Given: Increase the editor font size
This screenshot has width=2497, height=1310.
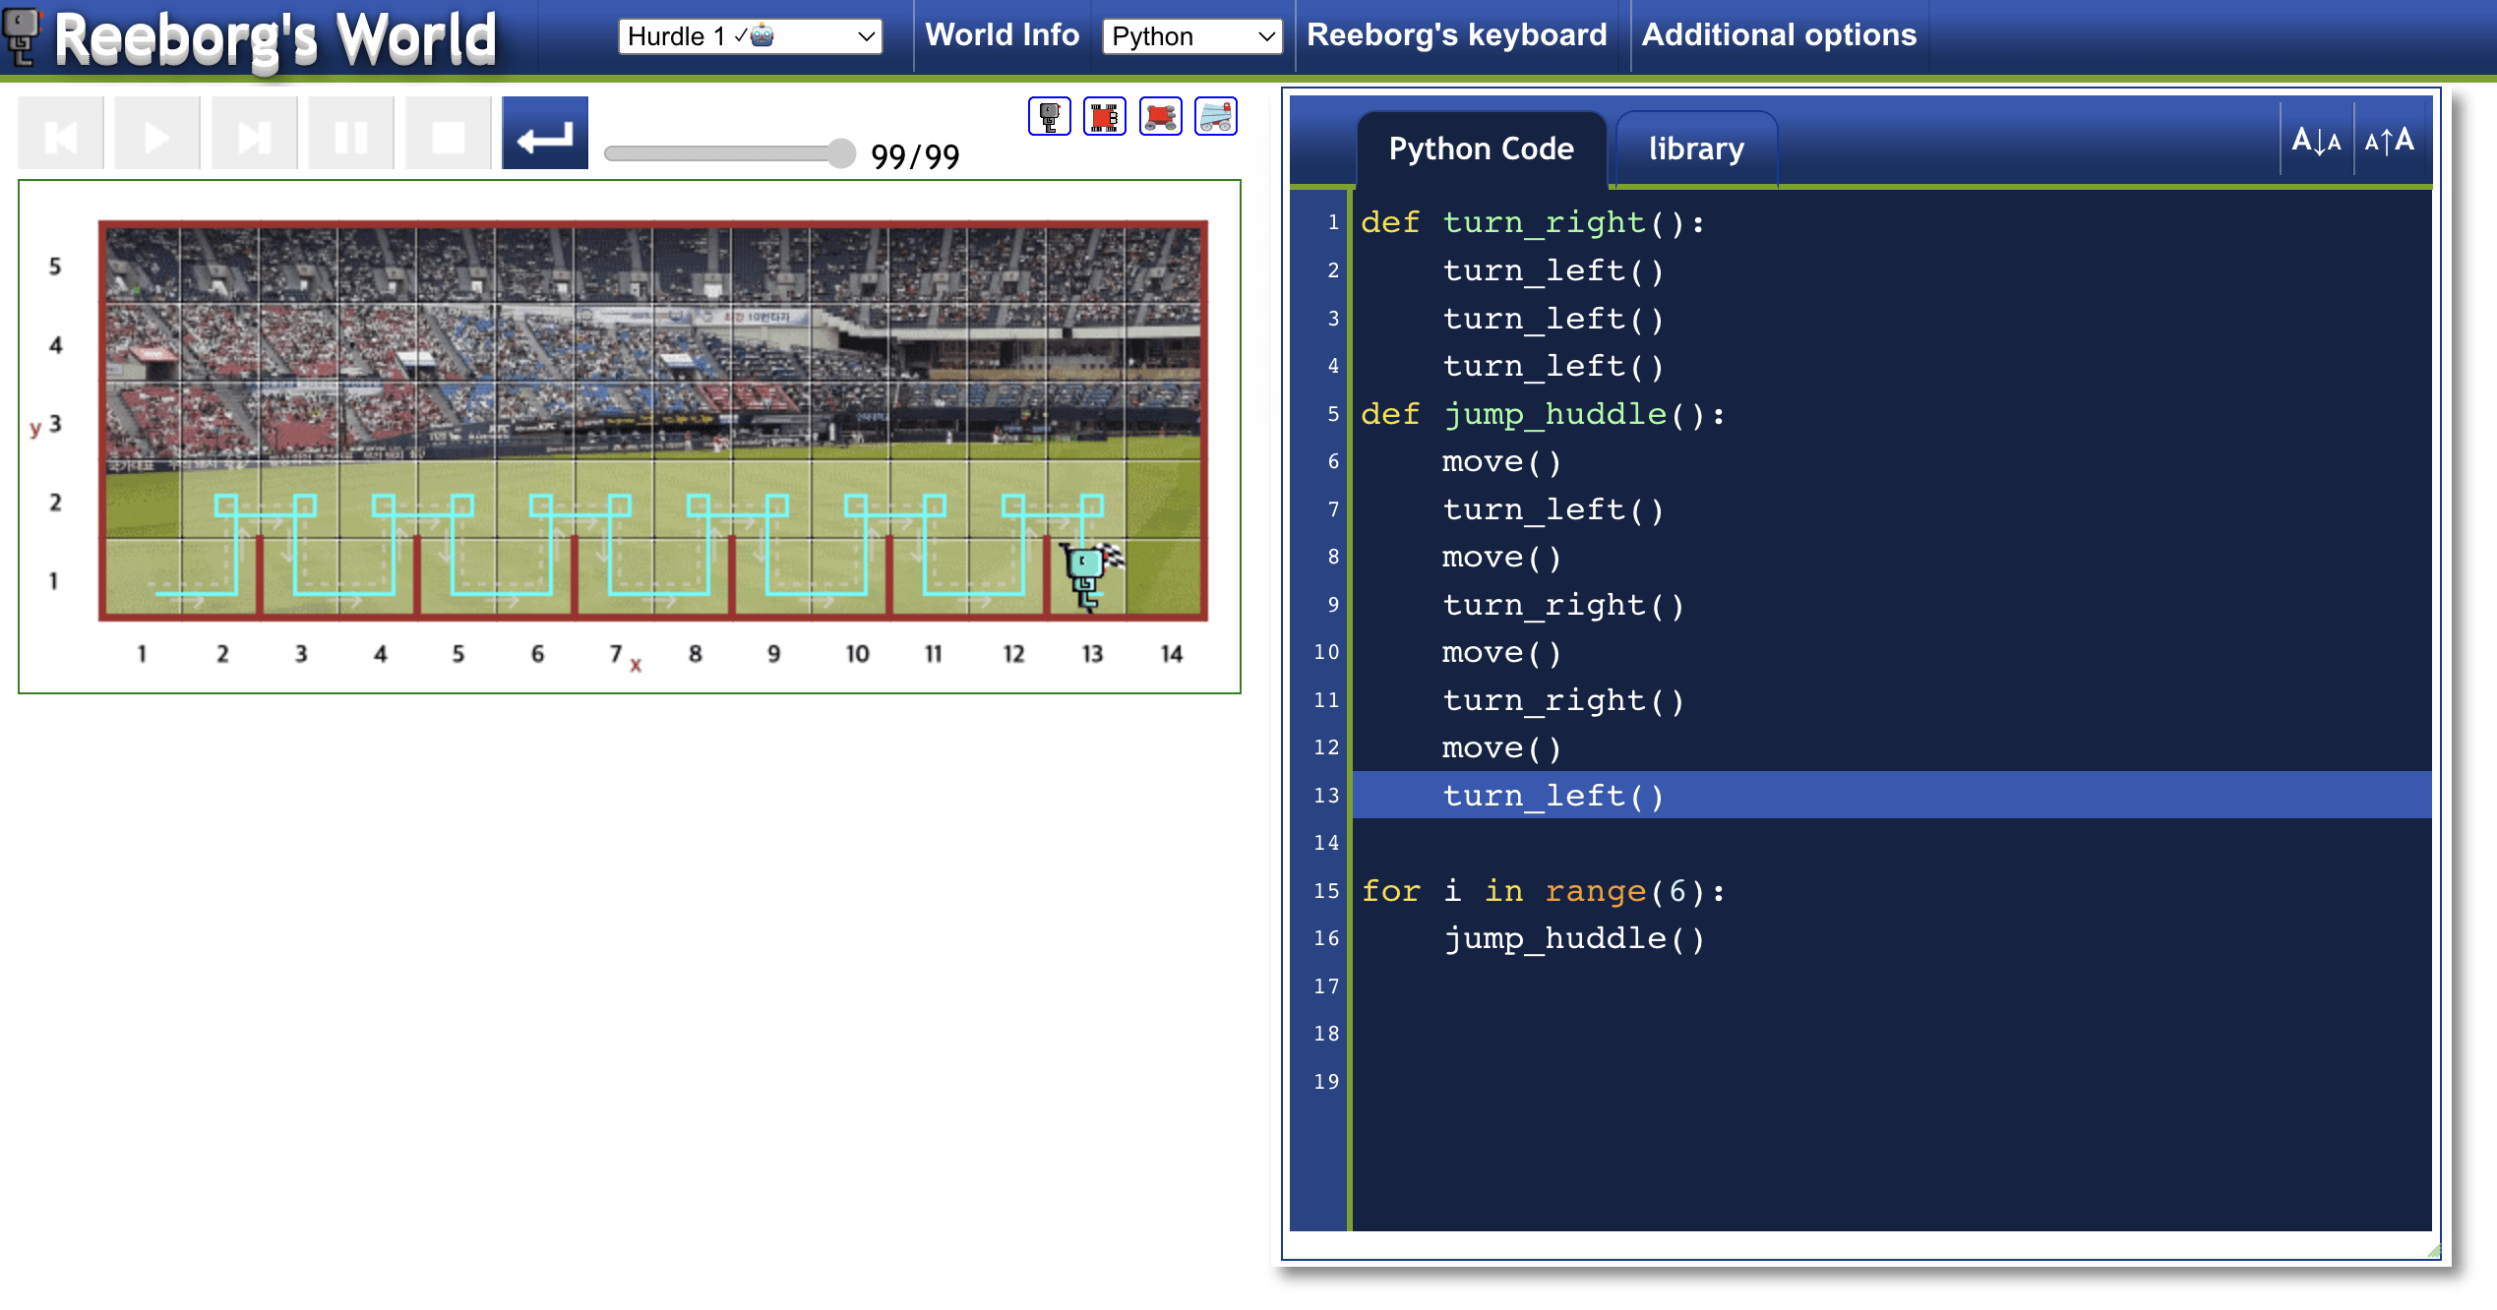Looking at the screenshot, I should point(2390,142).
